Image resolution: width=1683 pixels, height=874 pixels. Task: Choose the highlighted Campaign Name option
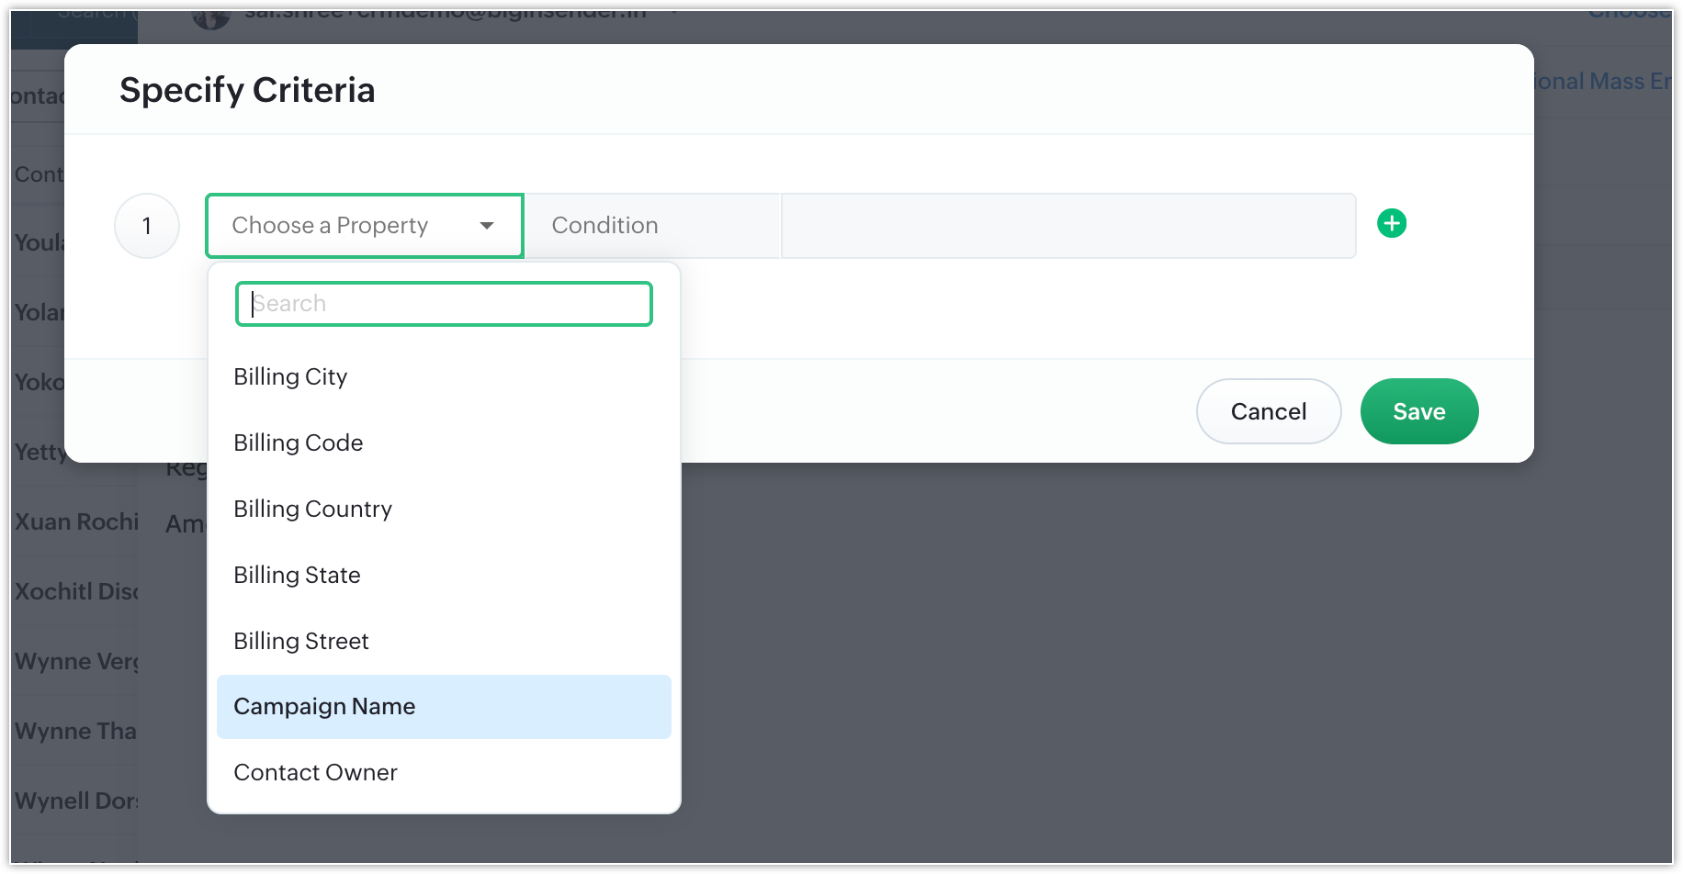444,707
